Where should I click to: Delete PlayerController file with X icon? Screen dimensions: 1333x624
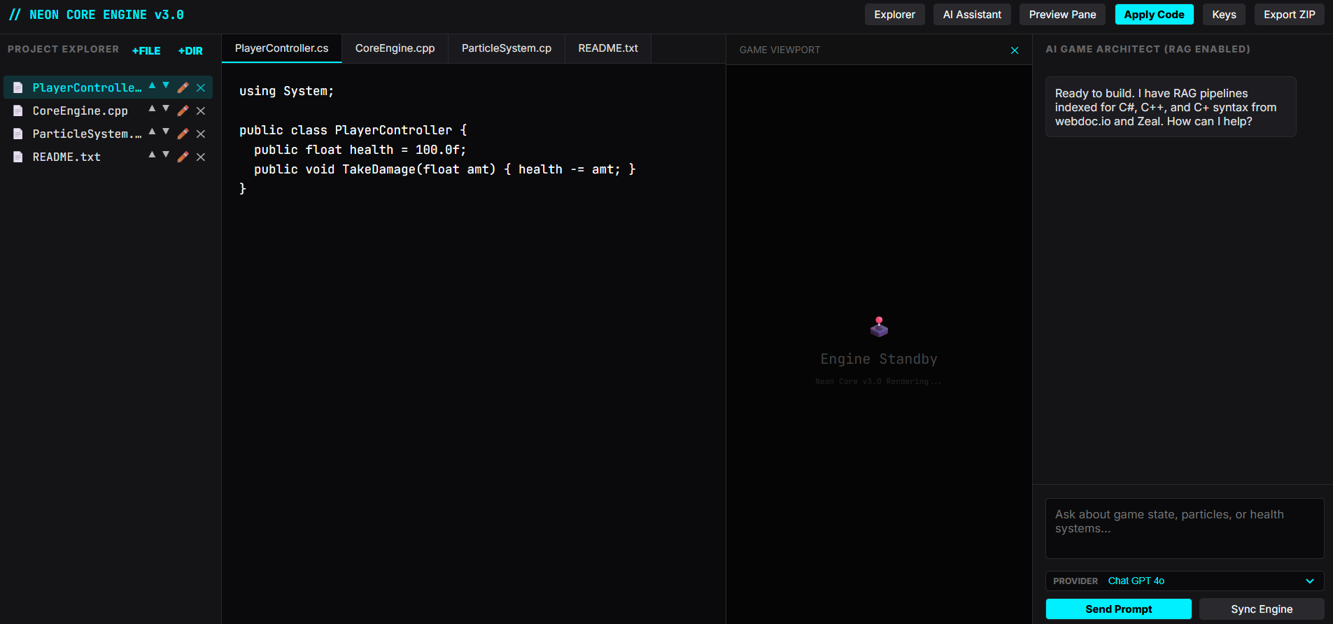(201, 87)
